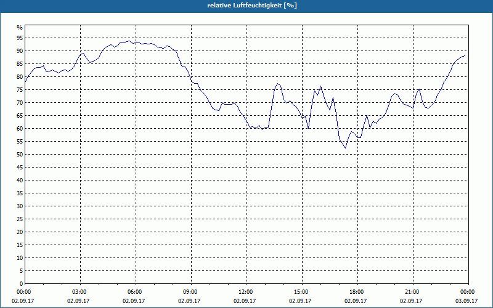Click the 5 label on y-axis

pyautogui.click(x=21, y=271)
